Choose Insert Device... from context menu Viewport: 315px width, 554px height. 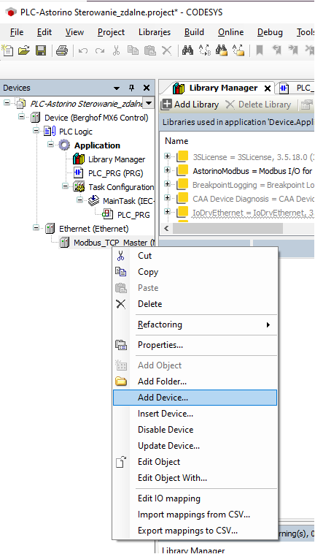click(x=195, y=414)
